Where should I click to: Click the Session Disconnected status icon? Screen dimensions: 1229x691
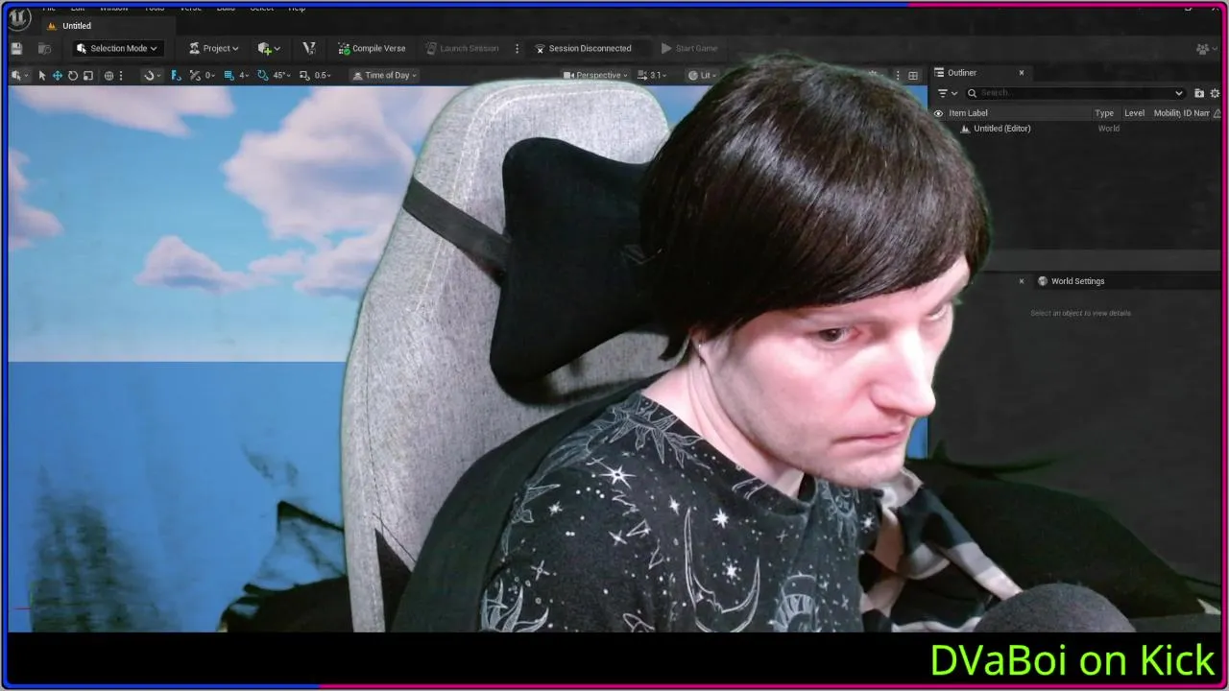(x=540, y=48)
